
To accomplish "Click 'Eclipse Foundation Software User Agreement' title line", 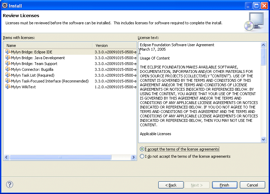I will (x=177, y=45).
